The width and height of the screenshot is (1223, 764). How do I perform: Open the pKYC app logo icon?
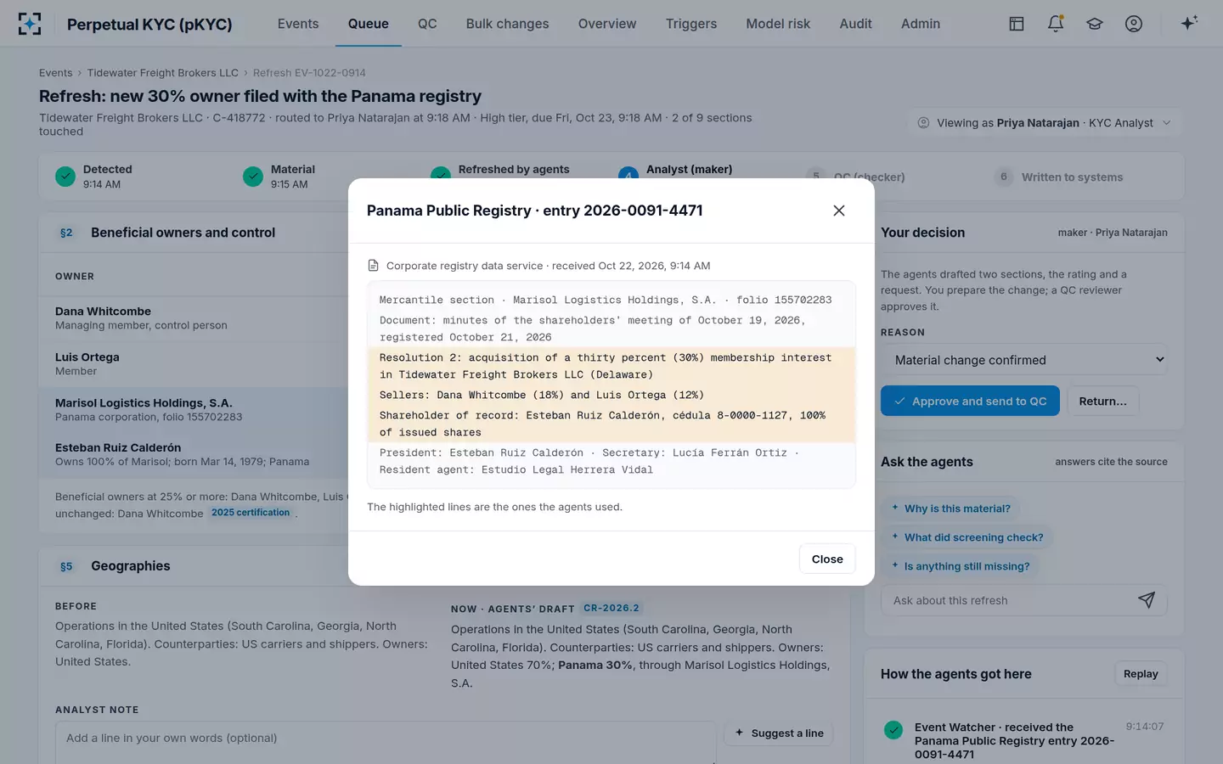pos(30,24)
